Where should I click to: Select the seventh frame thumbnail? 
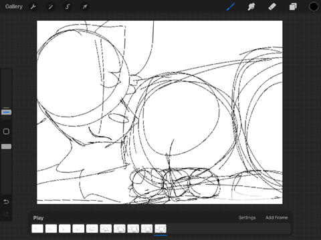coord(120,229)
